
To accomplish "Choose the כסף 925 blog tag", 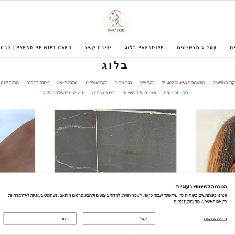I will pos(147,83).
